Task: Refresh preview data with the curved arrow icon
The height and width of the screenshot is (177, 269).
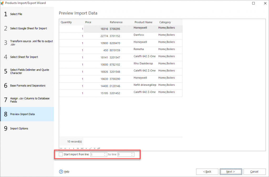Action: tap(99, 148)
